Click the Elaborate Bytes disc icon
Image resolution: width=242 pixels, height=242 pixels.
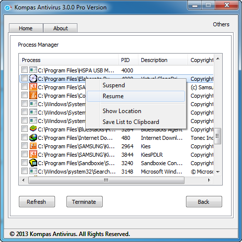coord(33,78)
